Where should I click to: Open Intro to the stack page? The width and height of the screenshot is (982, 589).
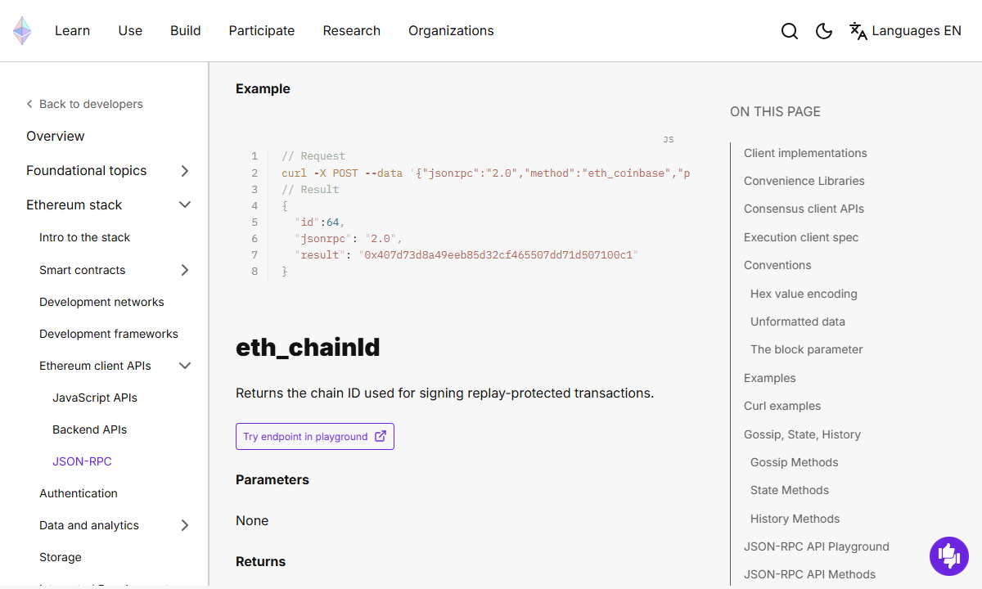tap(85, 237)
